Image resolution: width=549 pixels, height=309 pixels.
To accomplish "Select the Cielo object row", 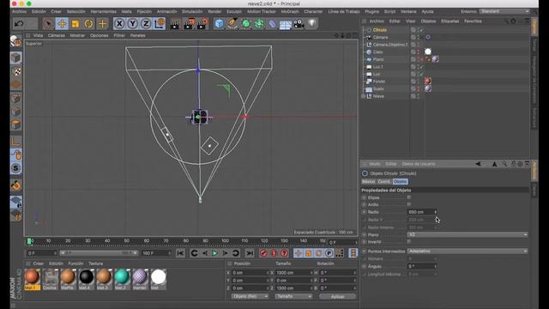I will [377, 51].
